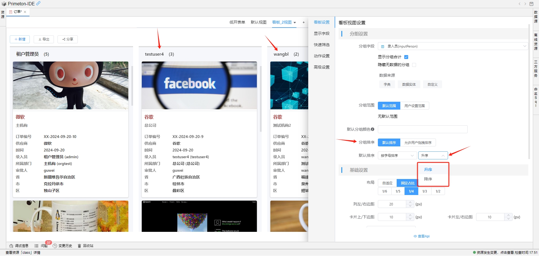
Task: Check hide groups without data option
Action: (x=414, y=65)
